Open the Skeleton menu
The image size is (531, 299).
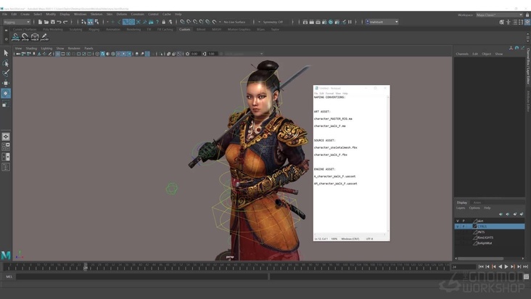click(x=96, y=15)
